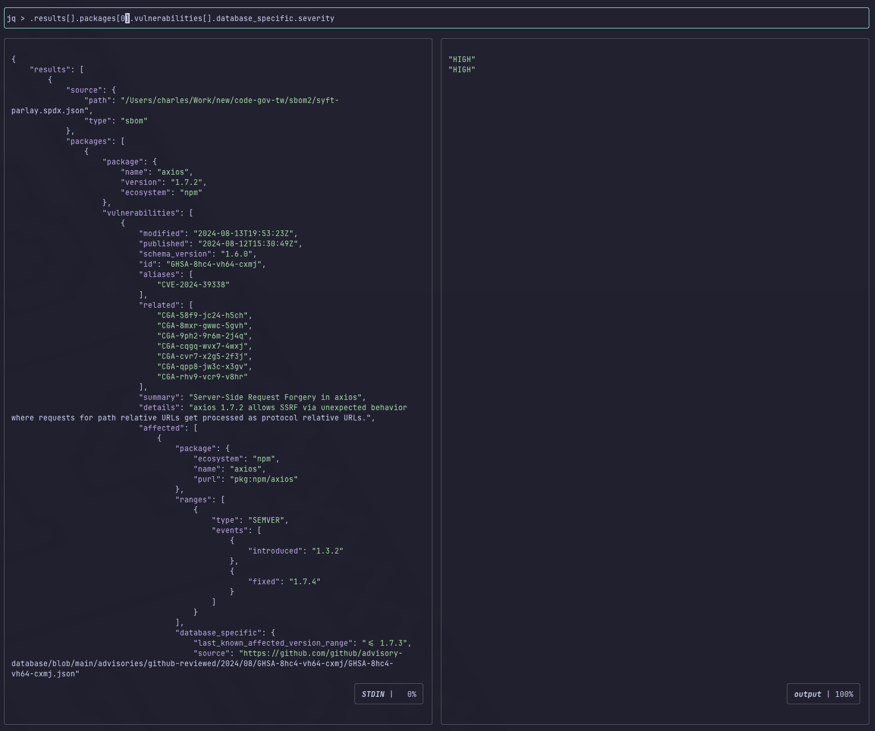Click the top-level ecosystem "npm" value
The width and height of the screenshot is (875, 731).
[191, 192]
